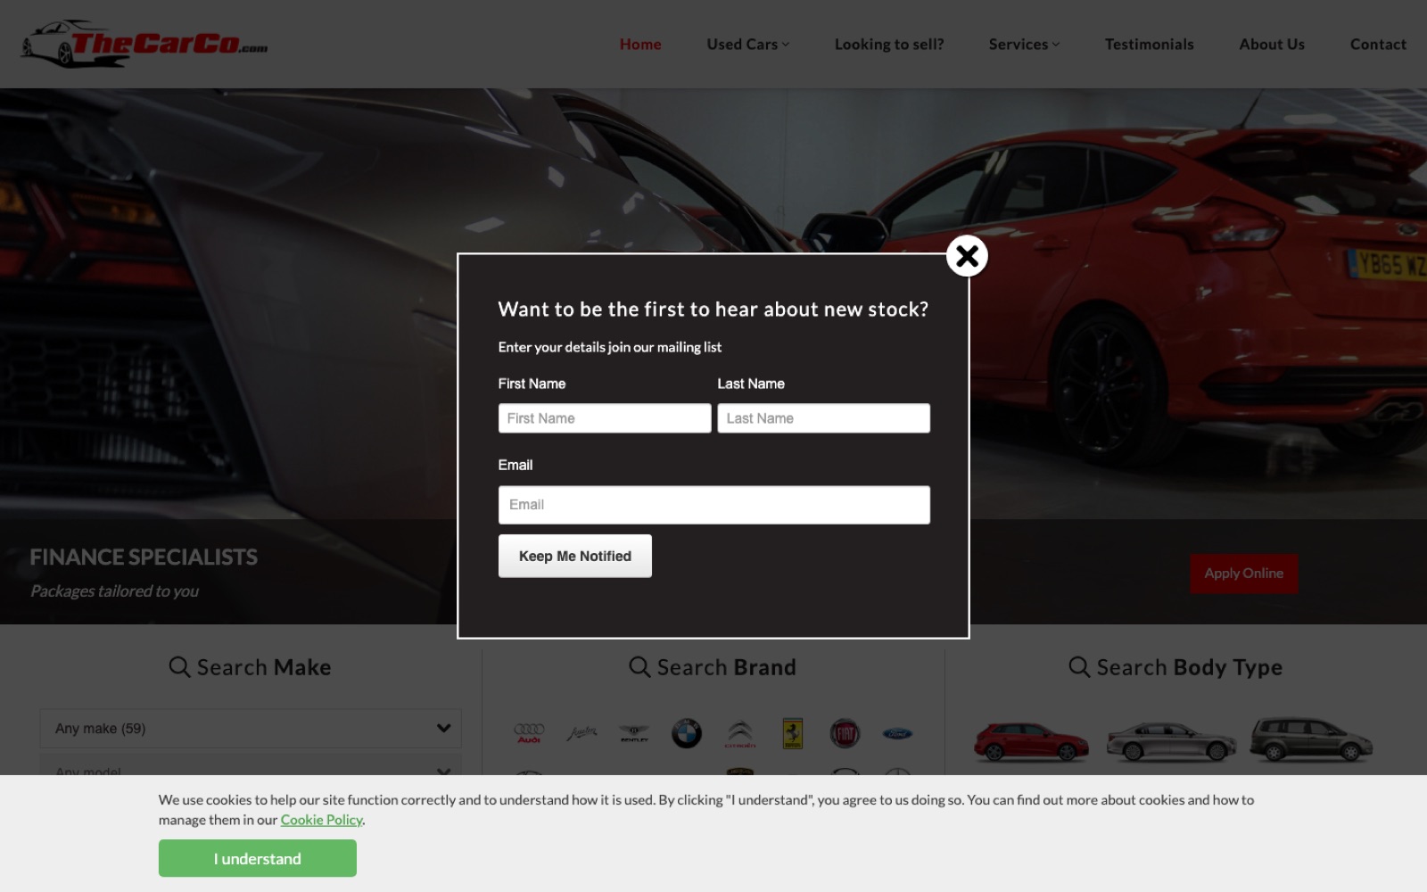The width and height of the screenshot is (1427, 892).
Task: Open the Cookie Policy link
Action: (322, 820)
